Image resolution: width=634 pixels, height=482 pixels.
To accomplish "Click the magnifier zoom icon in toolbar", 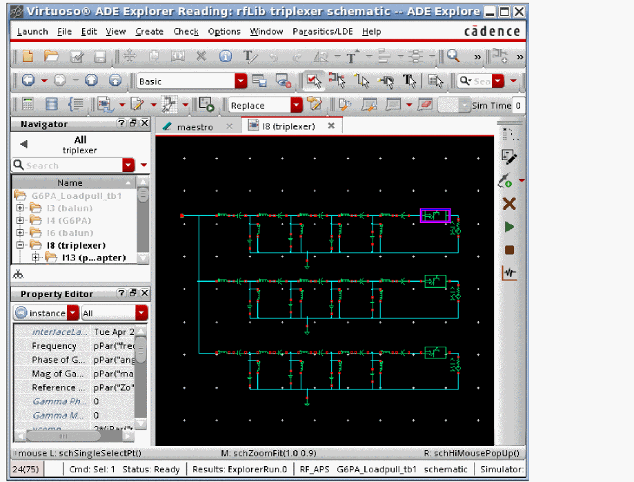I will [x=453, y=57].
